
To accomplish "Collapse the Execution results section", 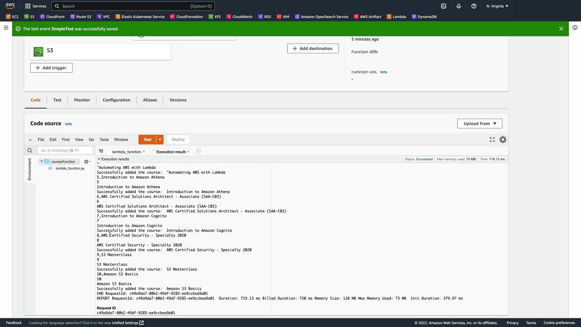I will (x=99, y=159).
